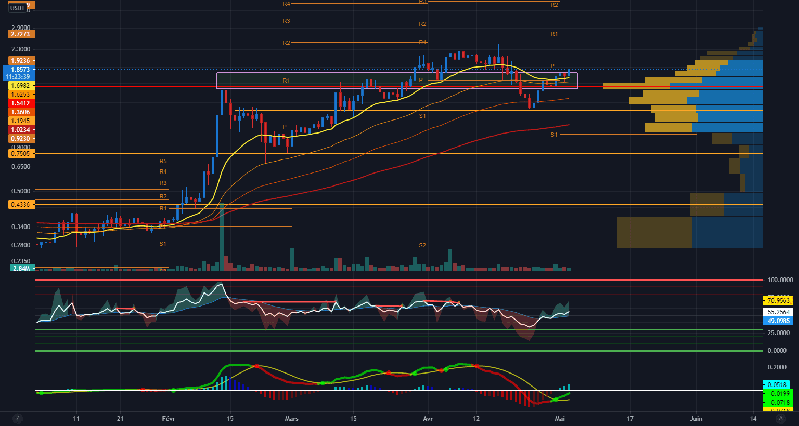Image resolution: width=799 pixels, height=426 pixels.
Task: Click the Mars label on time axis
Action: 292,419
